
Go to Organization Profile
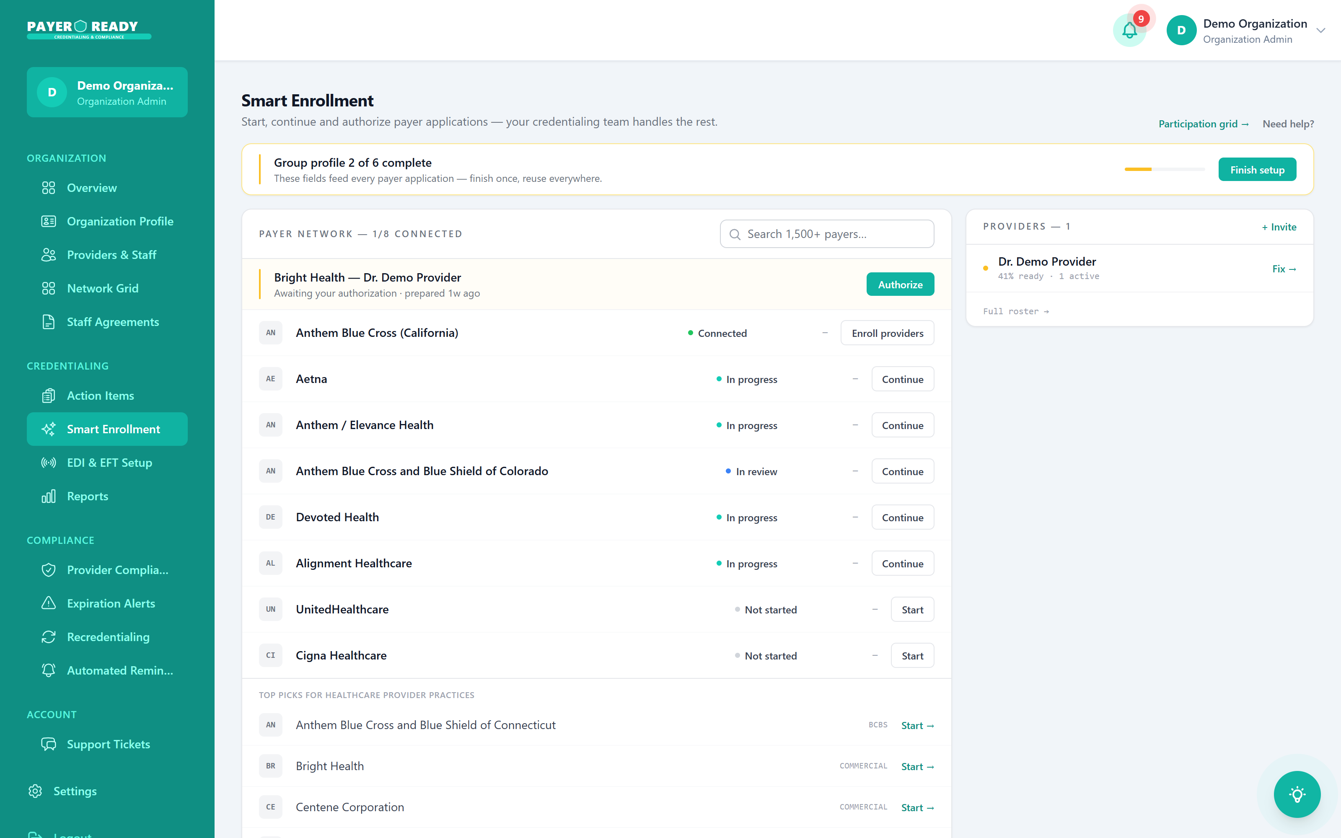[107, 221]
